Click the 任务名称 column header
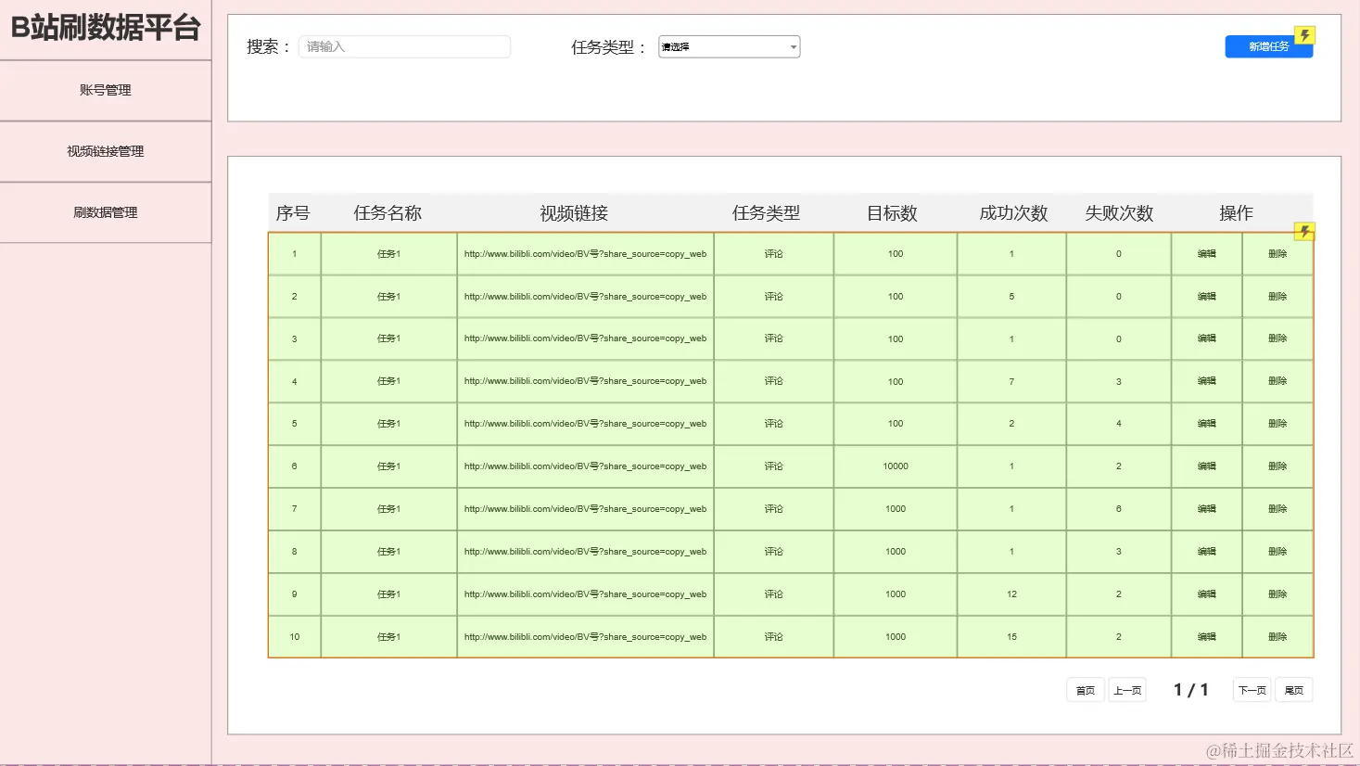1360x766 pixels. (x=388, y=213)
